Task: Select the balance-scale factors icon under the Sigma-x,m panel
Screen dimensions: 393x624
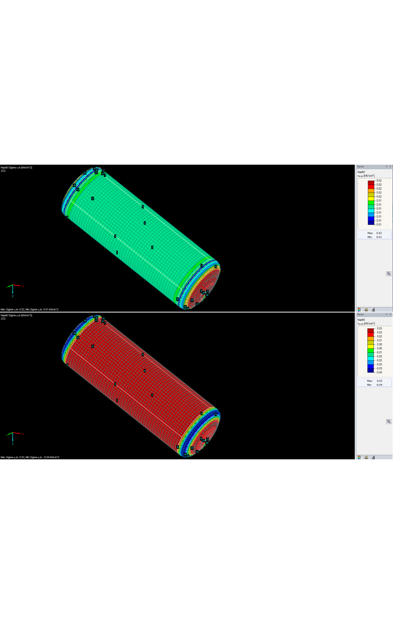Action: click(366, 310)
